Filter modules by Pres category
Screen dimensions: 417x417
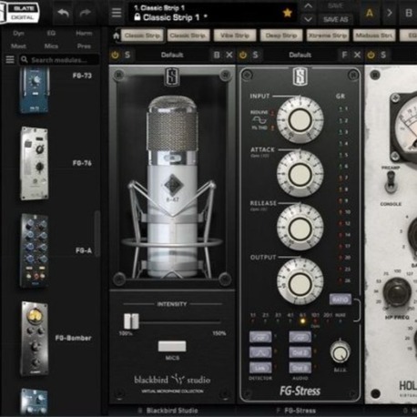click(84, 46)
